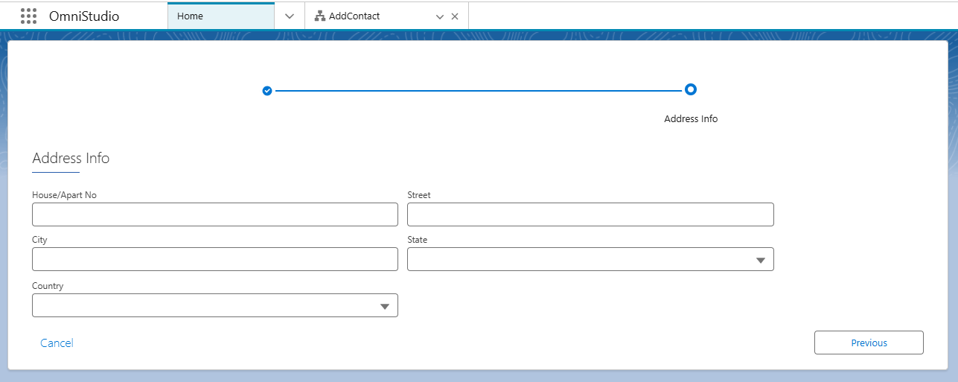Image resolution: width=958 pixels, height=382 pixels.
Task: Close the AddContact tab
Action: pos(455,16)
